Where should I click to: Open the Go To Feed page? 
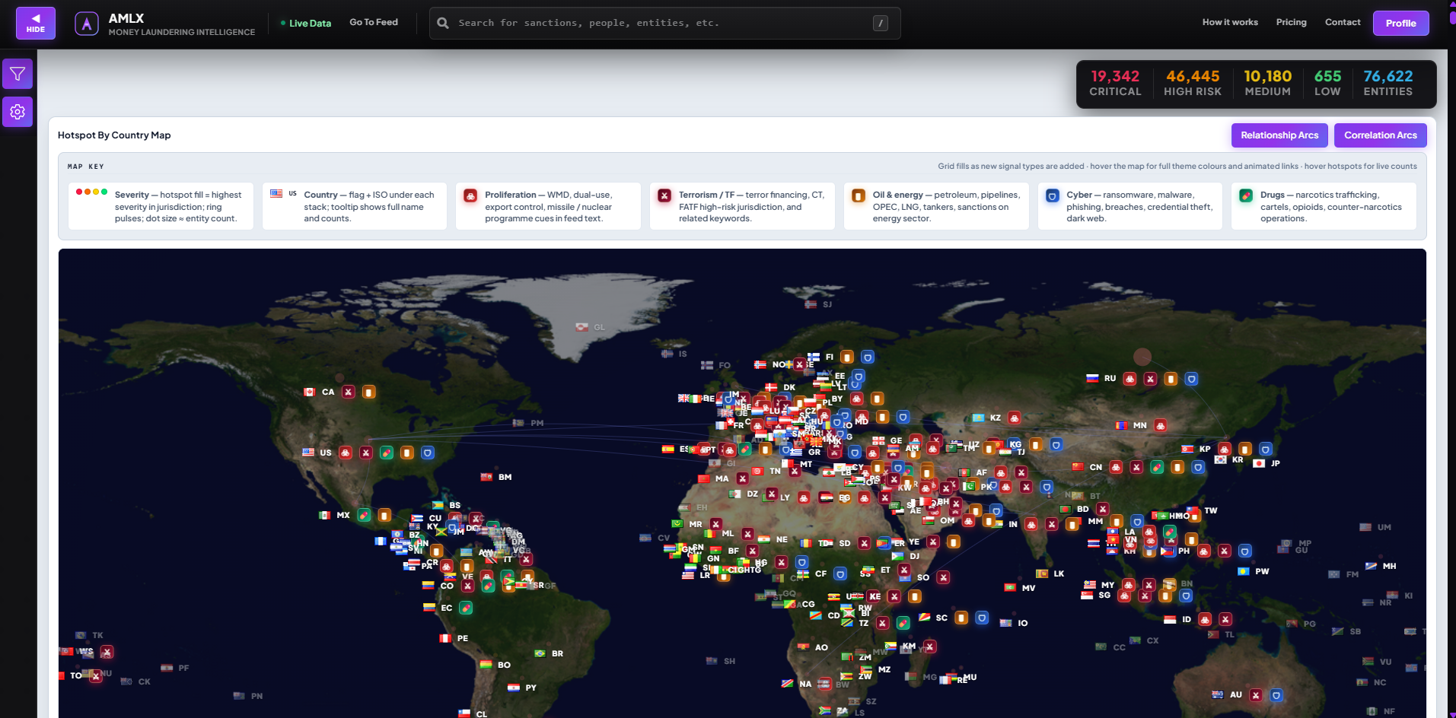(374, 22)
